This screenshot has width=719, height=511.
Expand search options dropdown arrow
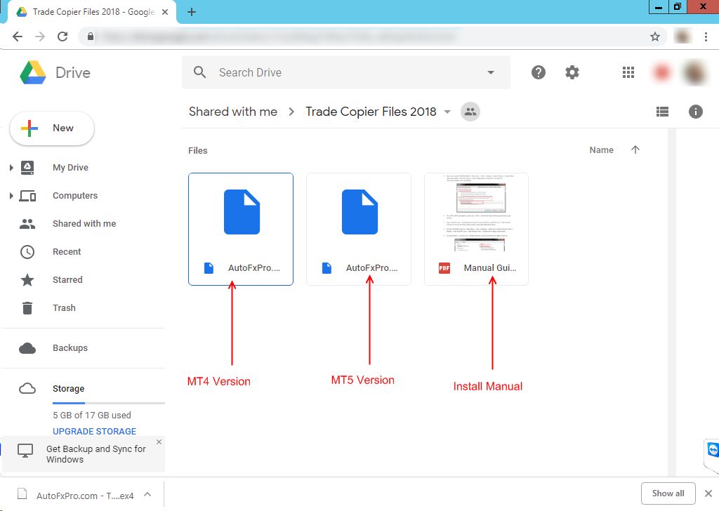click(491, 72)
